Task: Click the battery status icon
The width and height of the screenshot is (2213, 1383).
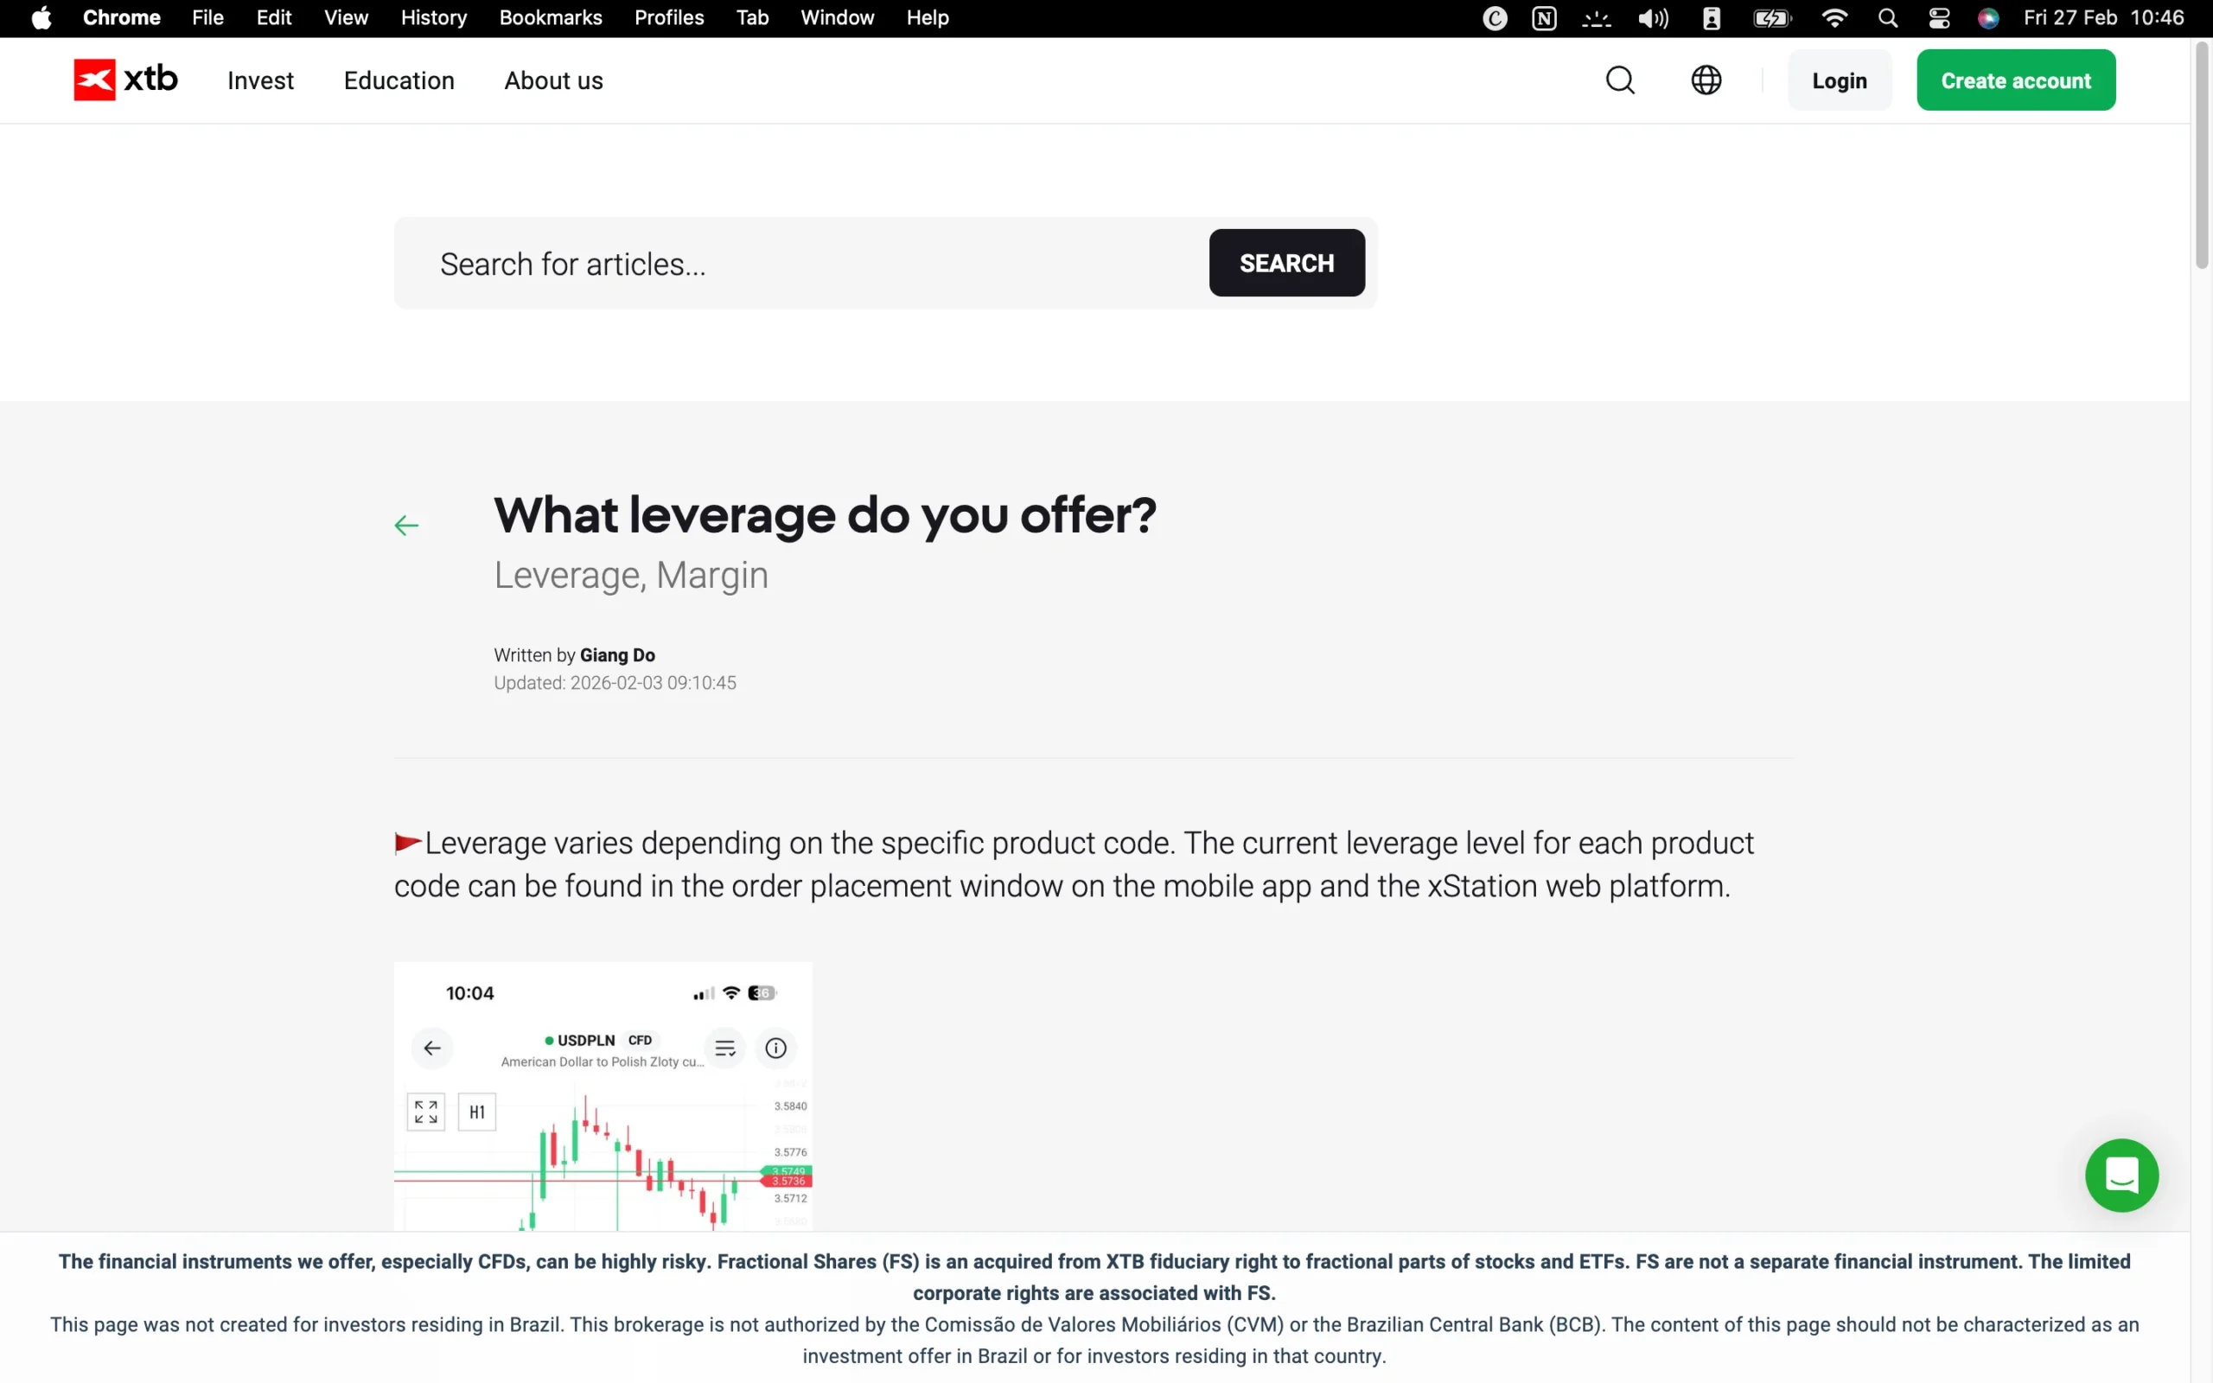Action: click(x=1771, y=17)
